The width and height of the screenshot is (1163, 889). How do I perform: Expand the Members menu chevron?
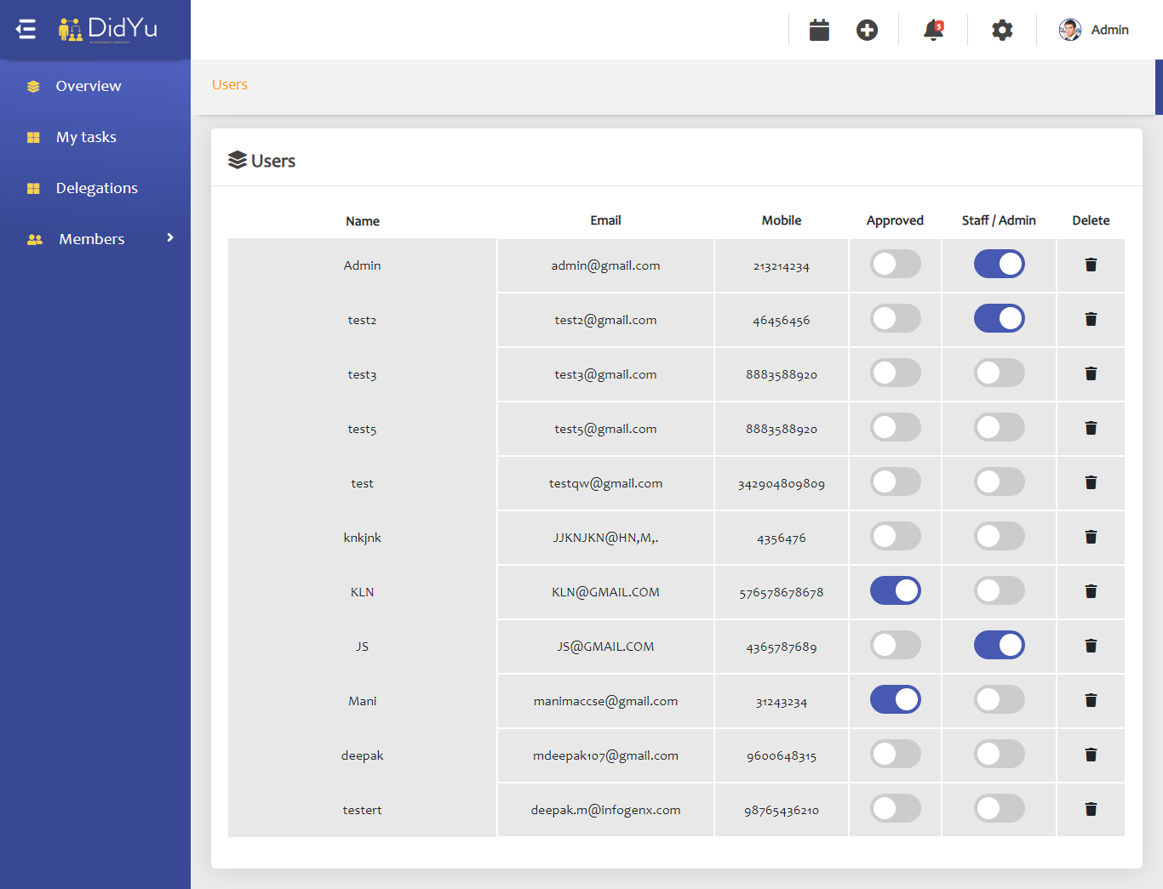tap(169, 238)
